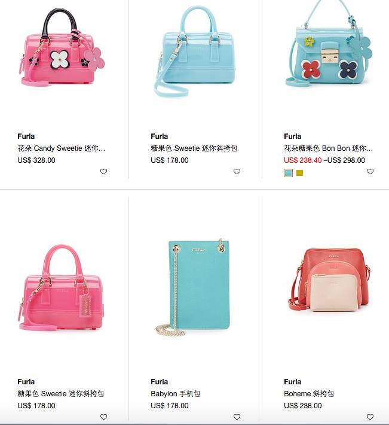Wishlist the pink Sweetie mini crossbody bag

[103, 417]
